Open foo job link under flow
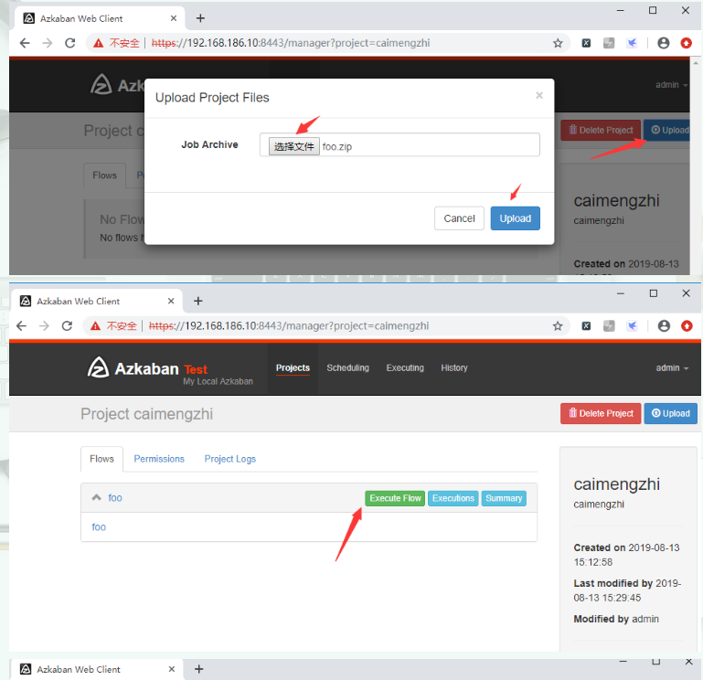Image resolution: width=703 pixels, height=680 pixels. [99, 527]
